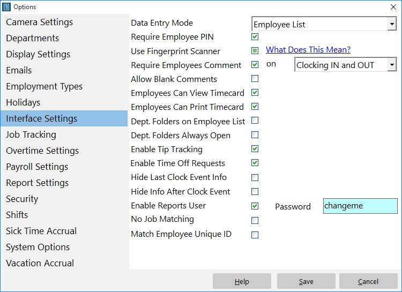This screenshot has height=292, width=402.
Task: Enable the No Job Matching checkbox
Action: pyautogui.click(x=255, y=220)
